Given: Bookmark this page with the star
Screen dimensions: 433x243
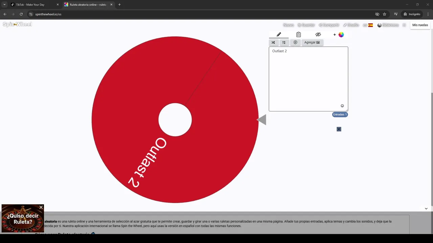Looking at the screenshot, I should [x=385, y=14].
